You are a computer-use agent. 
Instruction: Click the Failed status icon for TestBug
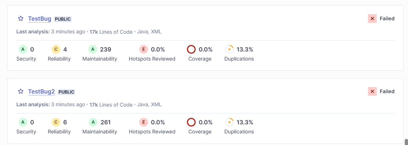[372, 18]
